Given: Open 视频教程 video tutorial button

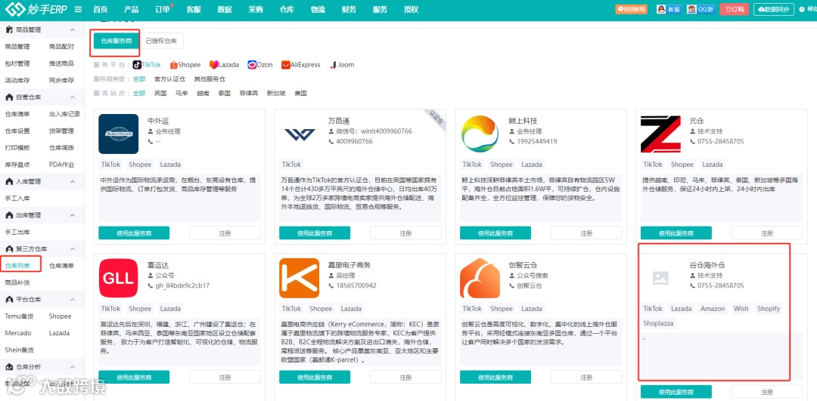Looking at the screenshot, I should [631, 9].
